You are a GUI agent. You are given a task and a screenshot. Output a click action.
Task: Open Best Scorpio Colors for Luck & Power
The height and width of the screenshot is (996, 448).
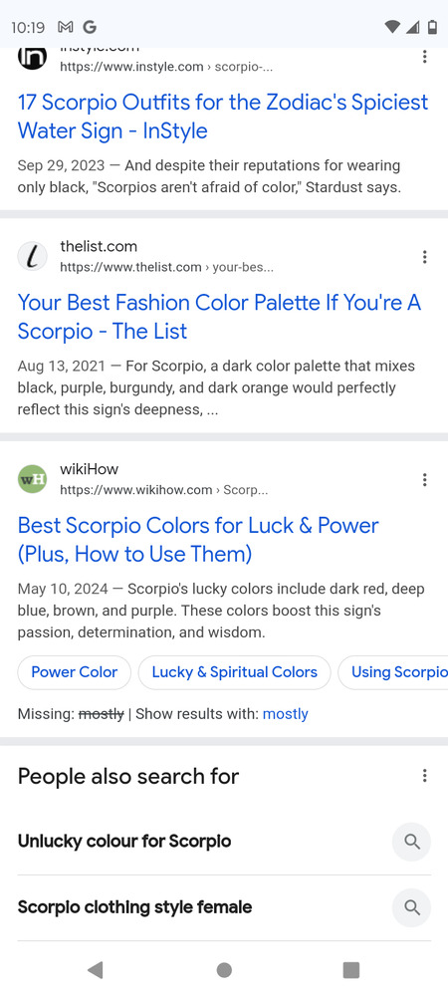(198, 540)
